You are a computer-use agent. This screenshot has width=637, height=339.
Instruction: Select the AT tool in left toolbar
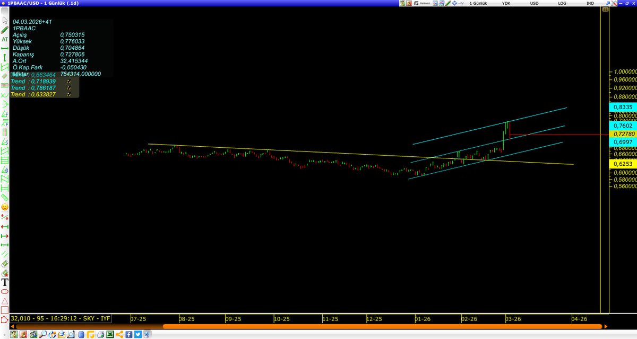click(x=5, y=39)
